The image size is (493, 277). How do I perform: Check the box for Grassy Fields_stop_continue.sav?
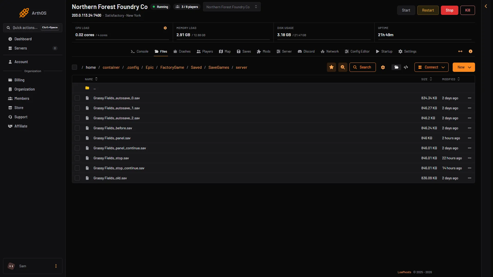pos(77,168)
